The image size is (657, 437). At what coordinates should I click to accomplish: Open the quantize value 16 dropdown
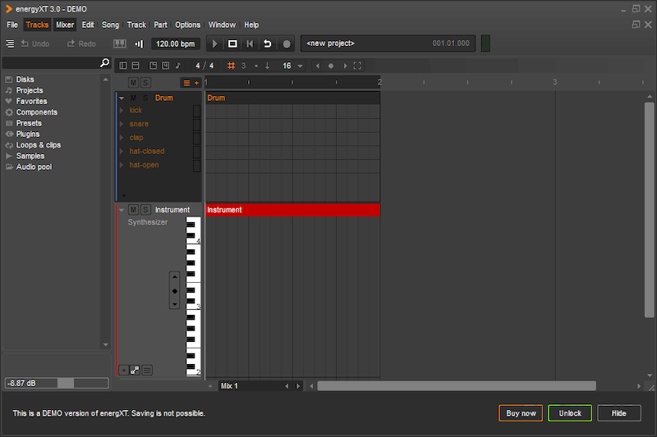[x=300, y=66]
